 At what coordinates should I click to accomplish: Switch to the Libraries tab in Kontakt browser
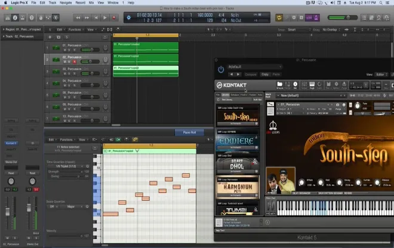tap(226, 94)
